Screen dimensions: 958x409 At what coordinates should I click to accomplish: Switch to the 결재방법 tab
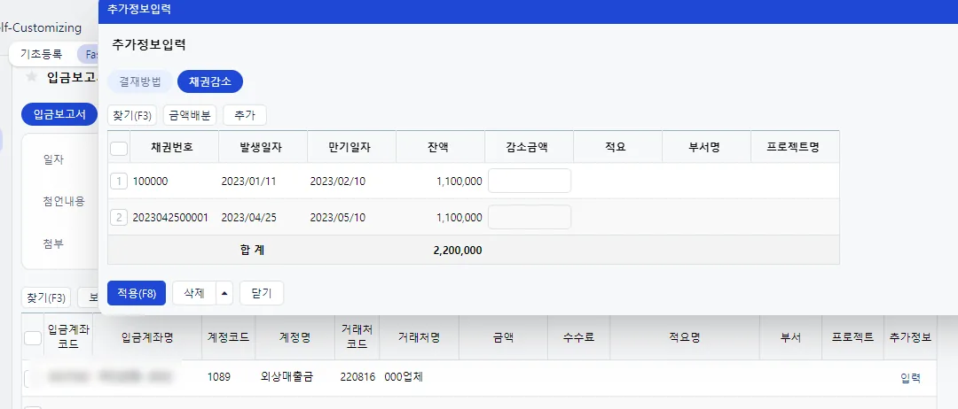(140, 81)
